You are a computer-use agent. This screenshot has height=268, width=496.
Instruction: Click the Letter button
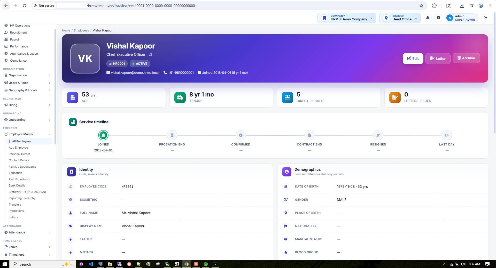[438, 59]
